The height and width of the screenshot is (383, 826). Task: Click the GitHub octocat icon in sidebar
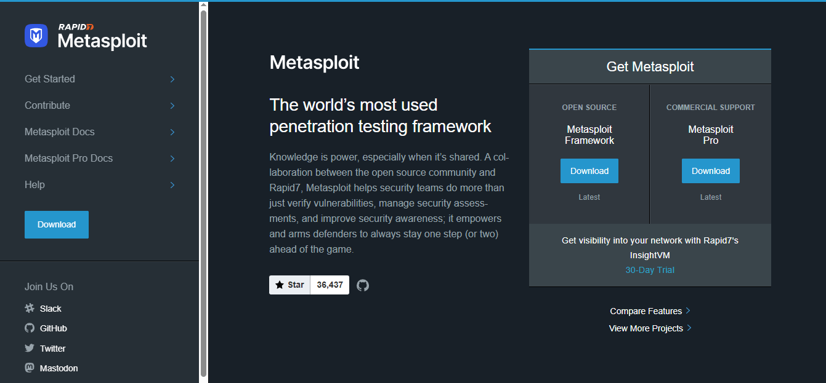pyautogui.click(x=30, y=328)
